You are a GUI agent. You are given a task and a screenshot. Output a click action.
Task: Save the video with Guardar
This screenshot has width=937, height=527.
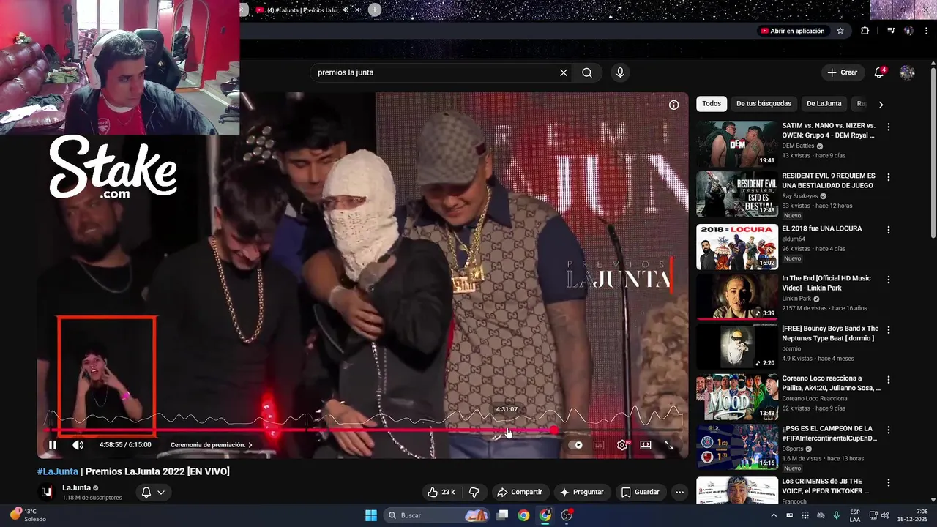coord(641,492)
